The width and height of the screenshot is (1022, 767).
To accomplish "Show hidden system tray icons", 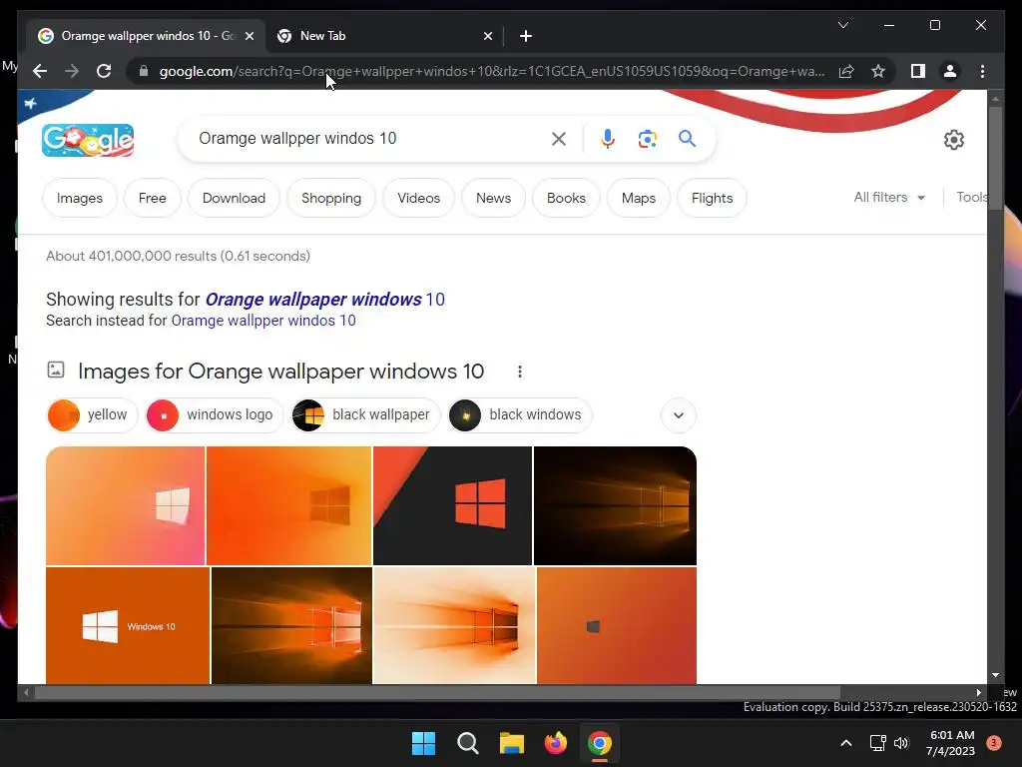I will click(846, 743).
